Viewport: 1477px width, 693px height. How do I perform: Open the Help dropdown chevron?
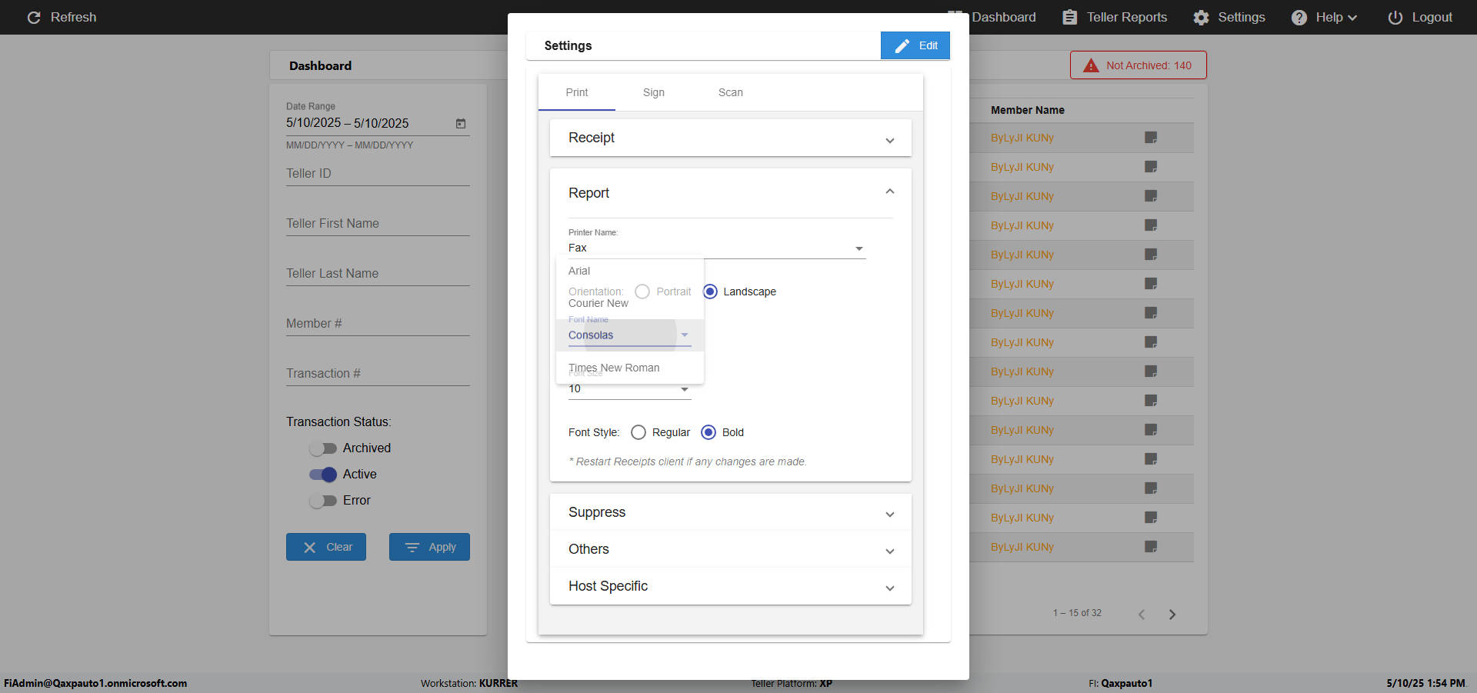tap(1352, 18)
